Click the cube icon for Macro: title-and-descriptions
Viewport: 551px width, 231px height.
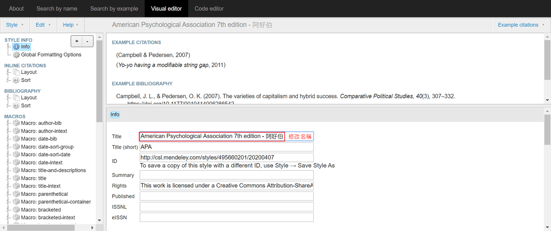pyautogui.click(x=16, y=170)
